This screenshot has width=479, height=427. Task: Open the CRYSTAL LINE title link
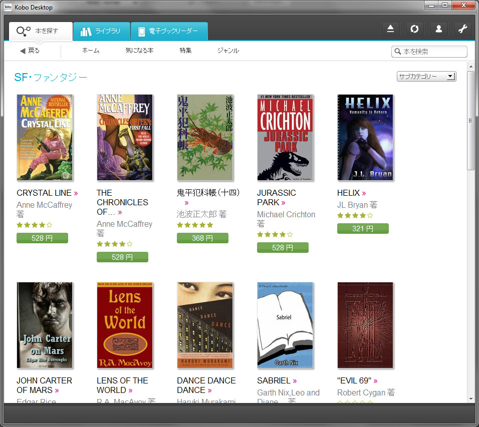point(44,193)
